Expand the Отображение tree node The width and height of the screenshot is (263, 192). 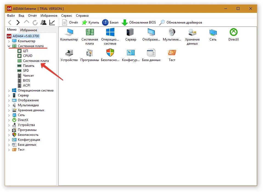(x=9, y=100)
